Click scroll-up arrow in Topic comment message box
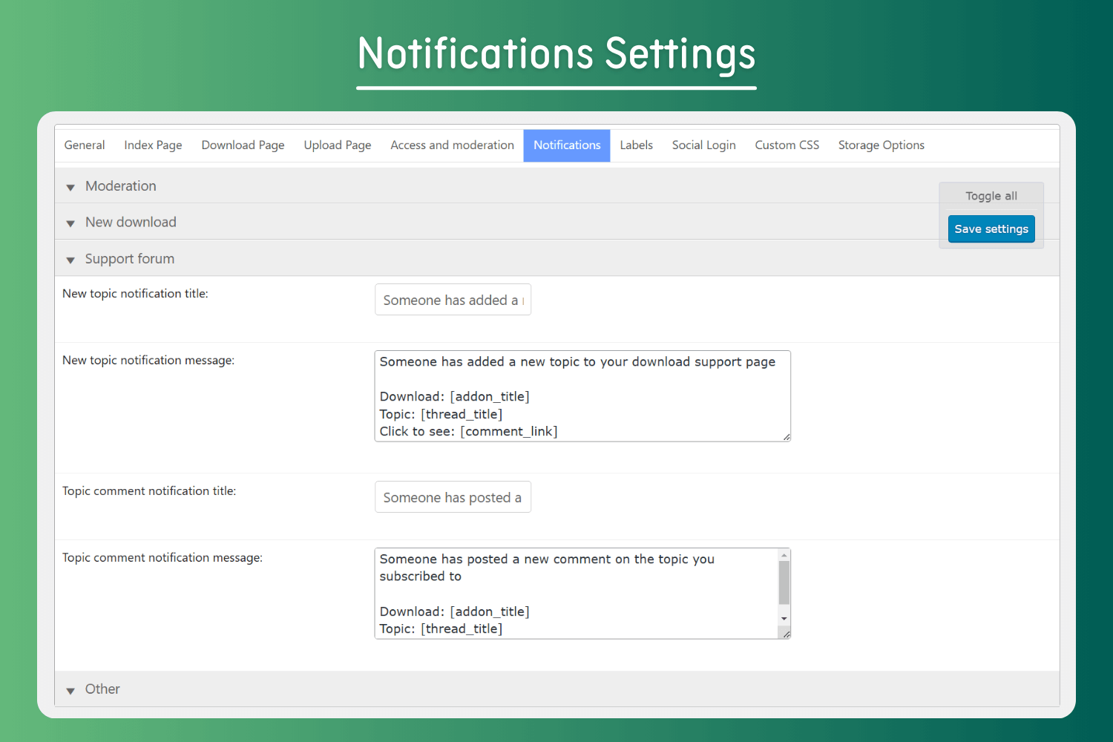 click(784, 555)
